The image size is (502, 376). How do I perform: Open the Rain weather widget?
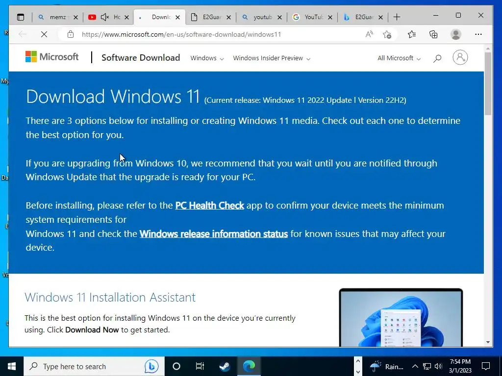(386, 366)
